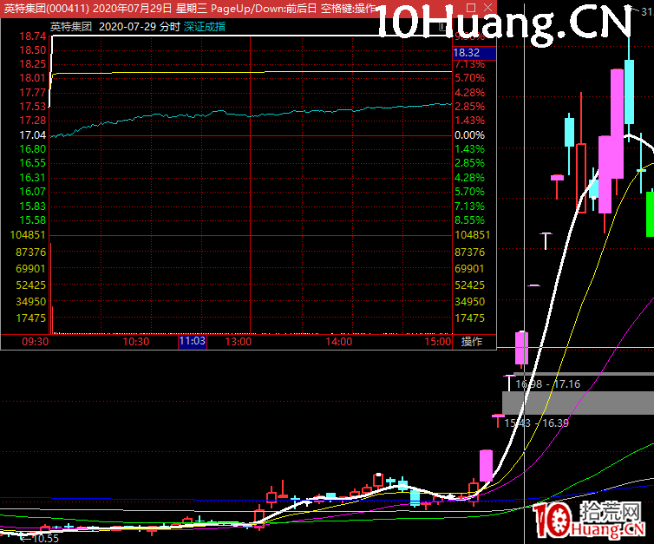Viewport: 654px width, 544px height.
Task: Click the opening volume spike bar
Action: (x=50, y=288)
